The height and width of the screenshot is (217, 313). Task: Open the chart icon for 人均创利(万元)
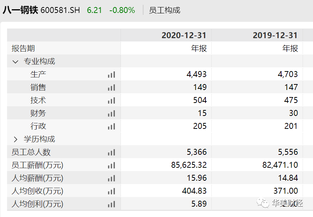tap(111, 204)
